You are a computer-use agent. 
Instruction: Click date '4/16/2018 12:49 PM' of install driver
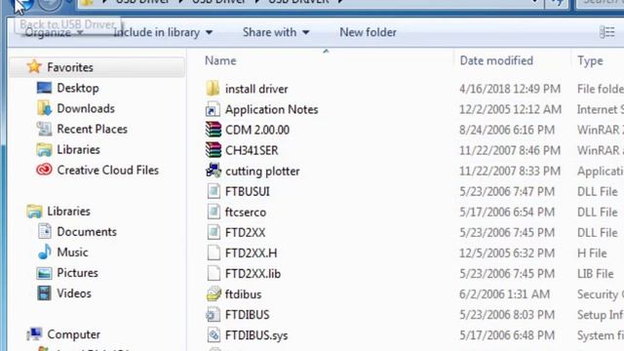pyautogui.click(x=510, y=89)
